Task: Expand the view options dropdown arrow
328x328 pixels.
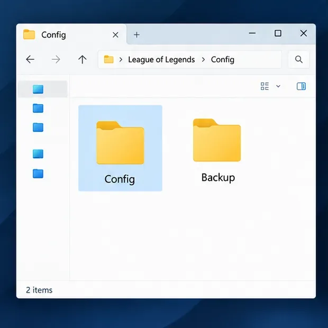Action: 278,86
